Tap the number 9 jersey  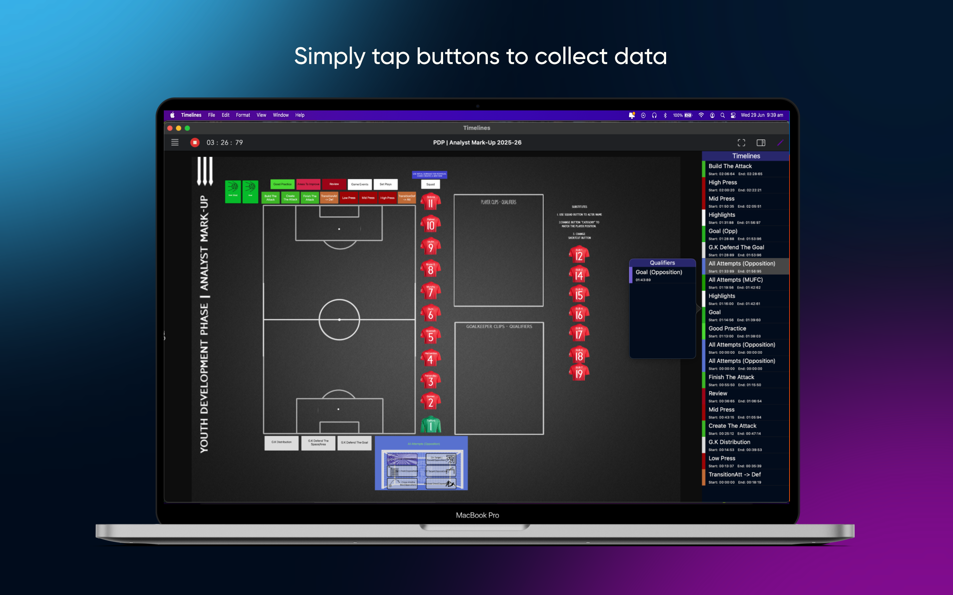431,247
